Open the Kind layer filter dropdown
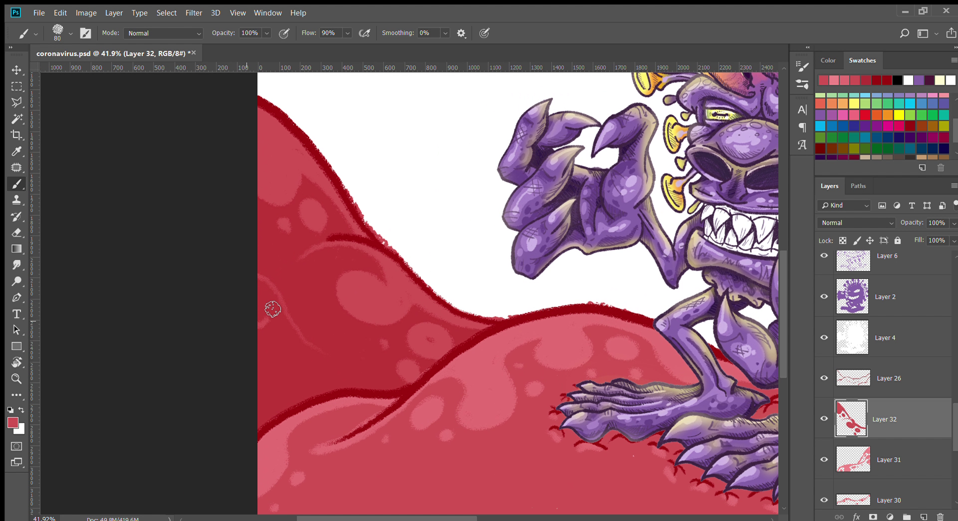Screen dimensions: 958x521 (845, 206)
